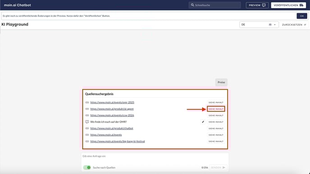Open the moin.ai/events/ccw-2026 link

[x=112, y=116]
